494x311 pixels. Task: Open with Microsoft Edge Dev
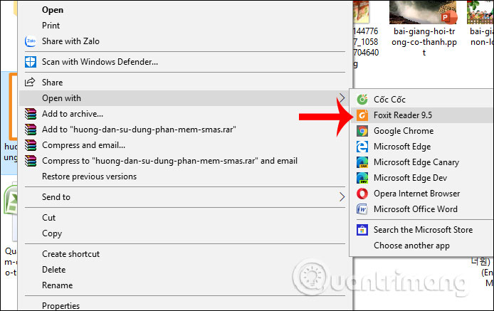[x=410, y=178]
